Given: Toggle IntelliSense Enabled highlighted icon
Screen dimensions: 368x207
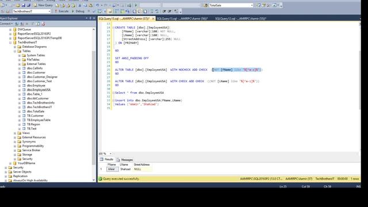Looking at the screenshot, I should coord(110,11).
